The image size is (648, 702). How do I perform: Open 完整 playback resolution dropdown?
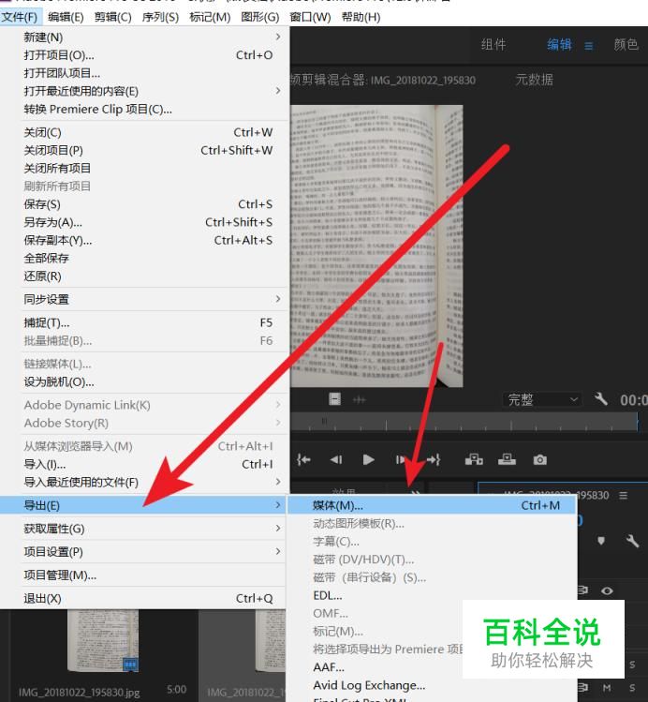point(542,399)
